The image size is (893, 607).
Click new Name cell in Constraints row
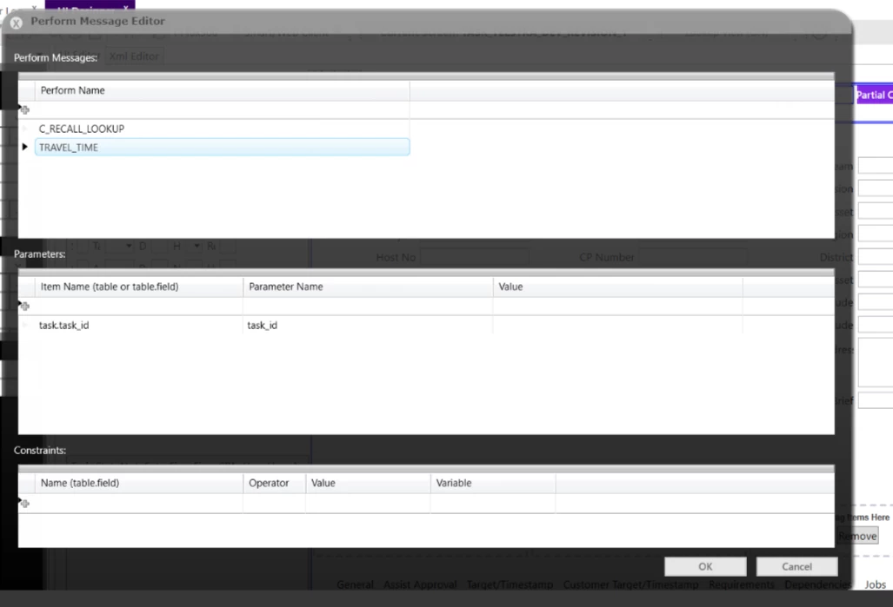139,503
